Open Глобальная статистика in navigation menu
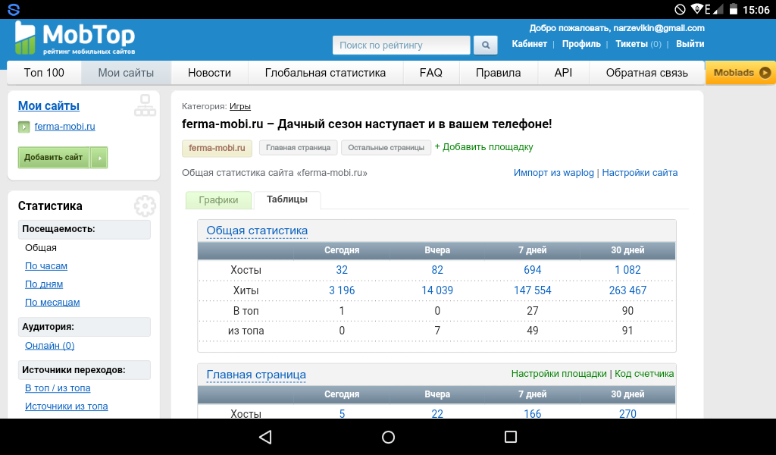The image size is (776, 455). (x=325, y=73)
